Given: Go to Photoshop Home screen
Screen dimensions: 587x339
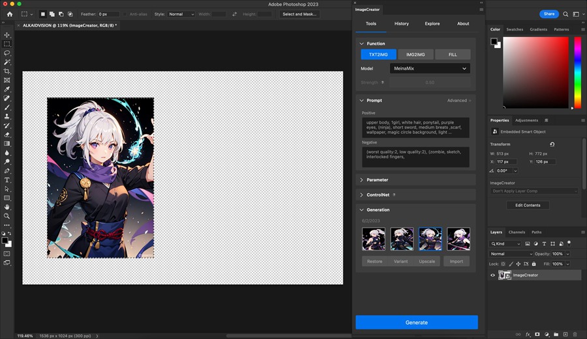Looking at the screenshot, I should [x=10, y=14].
